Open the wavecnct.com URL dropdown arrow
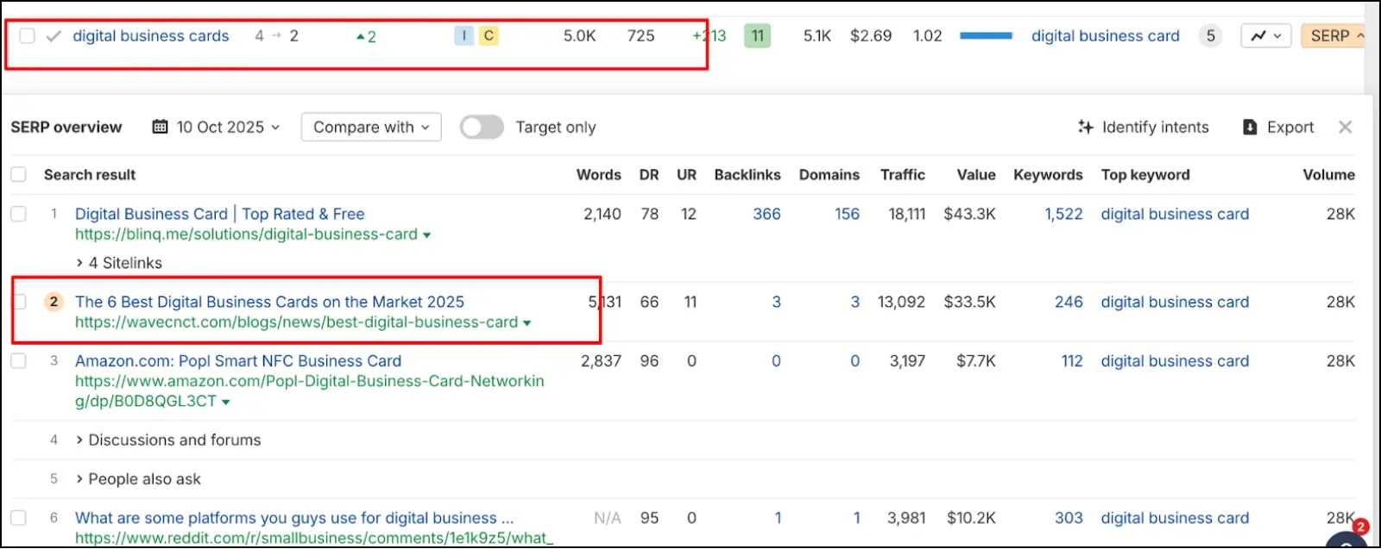Viewport: 1381px width, 549px height. click(527, 323)
